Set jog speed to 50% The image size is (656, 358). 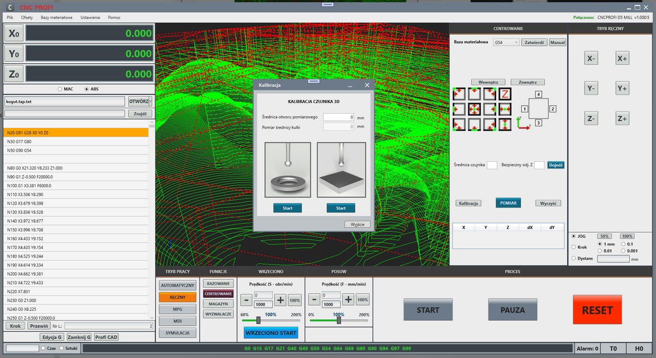coord(604,236)
